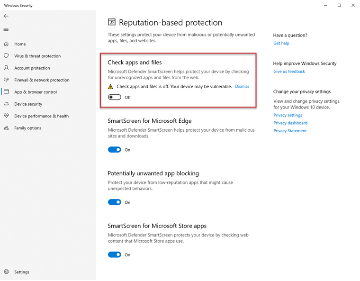Click the Account protection person icon
The image size is (360, 281).
click(x=6, y=68)
